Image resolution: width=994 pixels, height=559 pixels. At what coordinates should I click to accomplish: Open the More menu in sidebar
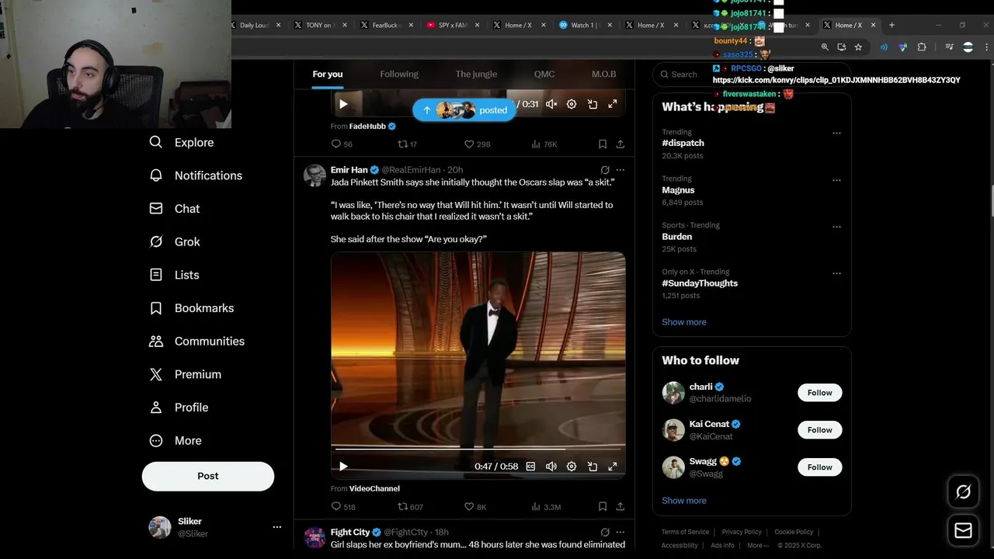176,440
